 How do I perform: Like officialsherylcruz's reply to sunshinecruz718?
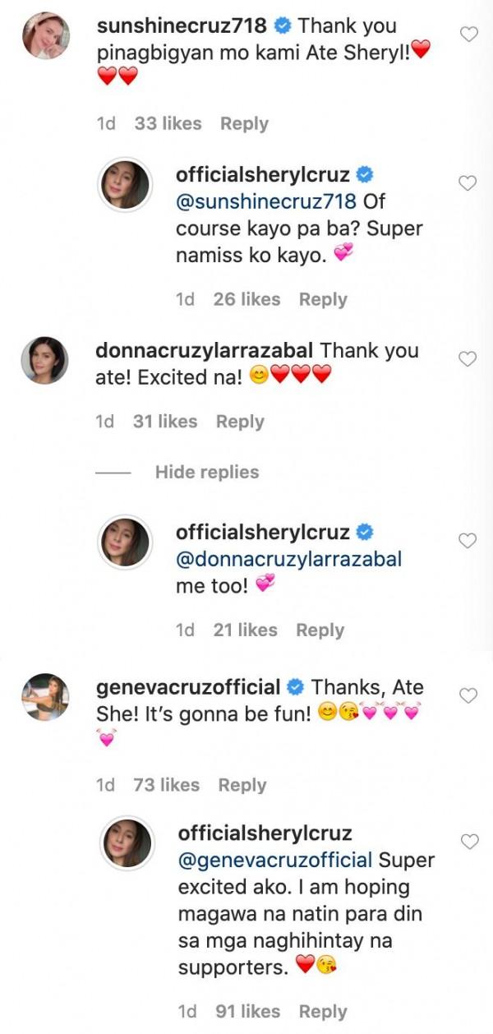pos(468,183)
